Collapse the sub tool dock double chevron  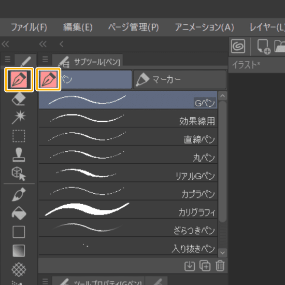43,44
